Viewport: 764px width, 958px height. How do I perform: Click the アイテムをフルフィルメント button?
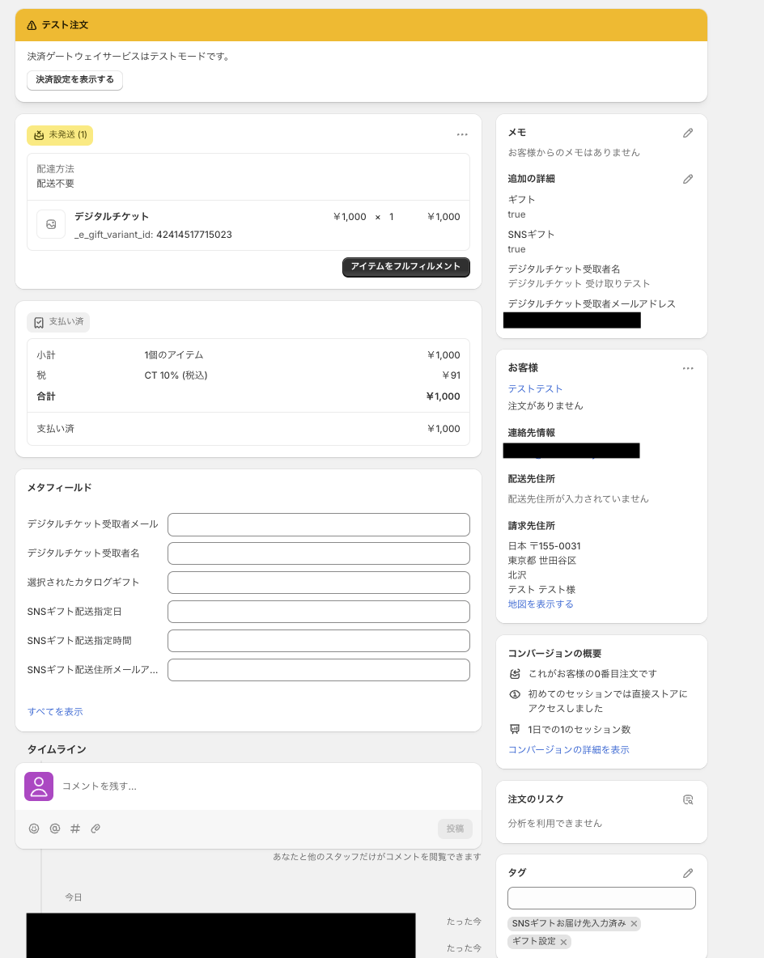tap(405, 267)
